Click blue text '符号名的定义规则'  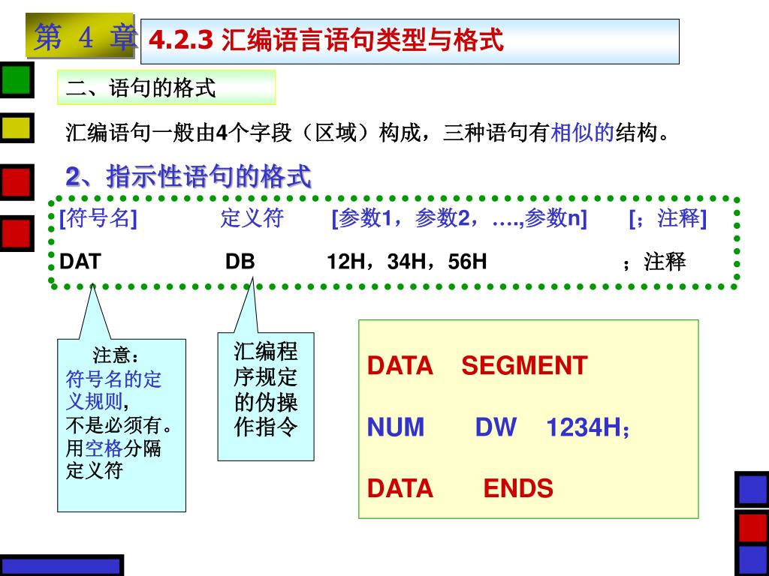click(x=114, y=390)
